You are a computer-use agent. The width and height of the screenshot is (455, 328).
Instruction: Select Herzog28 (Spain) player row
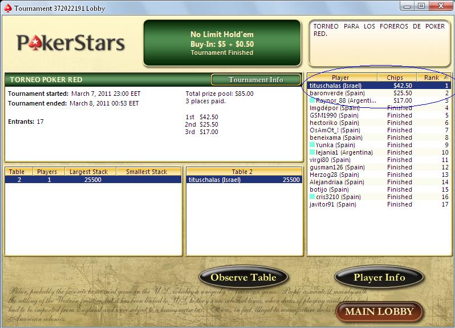pos(379,175)
